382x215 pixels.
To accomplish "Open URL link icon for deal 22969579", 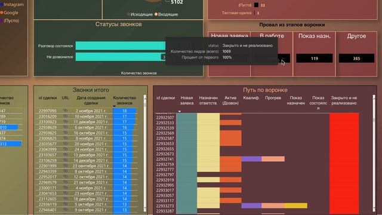I will click(x=65, y=182).
